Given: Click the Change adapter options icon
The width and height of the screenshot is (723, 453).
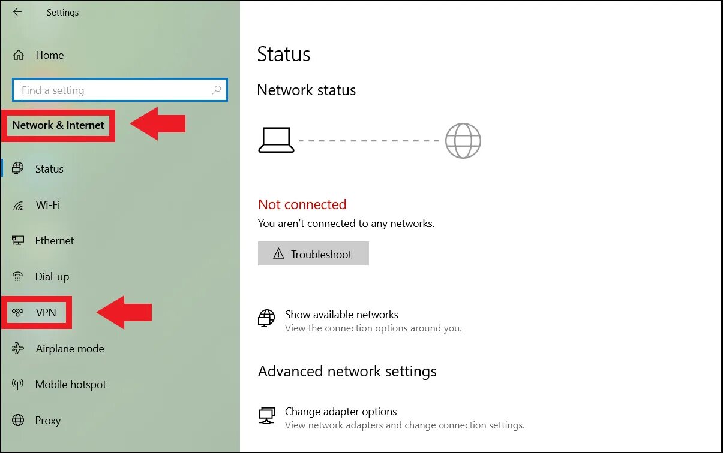Looking at the screenshot, I should tap(266, 415).
